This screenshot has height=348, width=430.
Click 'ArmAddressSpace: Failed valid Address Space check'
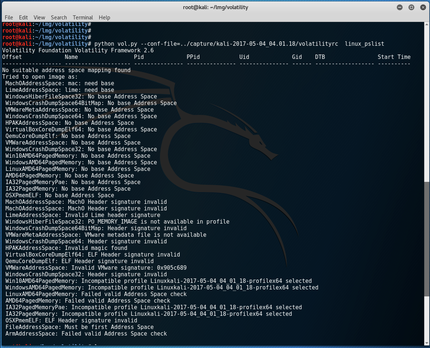[86, 333]
